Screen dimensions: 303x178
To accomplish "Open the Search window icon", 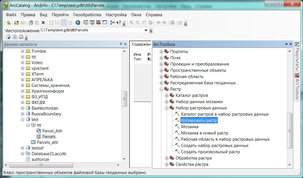I will click(x=92, y=22).
